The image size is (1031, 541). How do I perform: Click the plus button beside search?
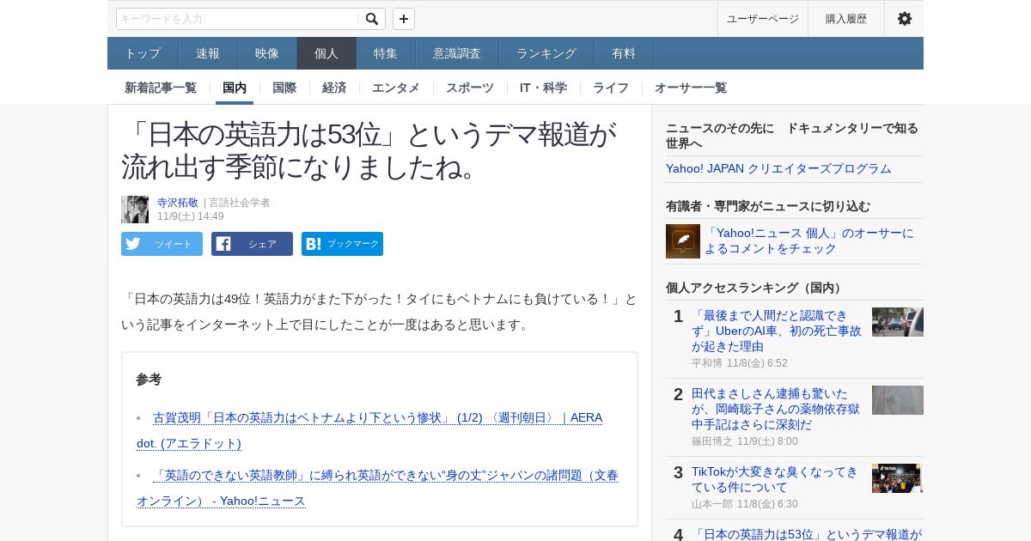point(404,19)
